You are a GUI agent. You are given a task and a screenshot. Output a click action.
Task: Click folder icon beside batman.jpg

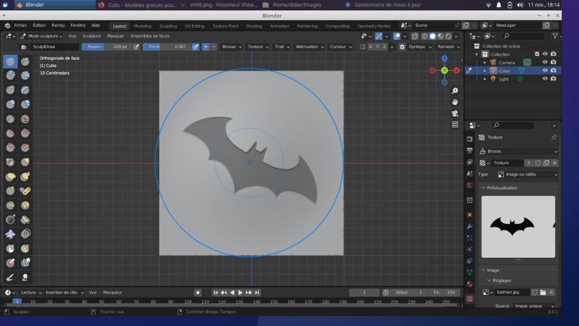(x=543, y=292)
